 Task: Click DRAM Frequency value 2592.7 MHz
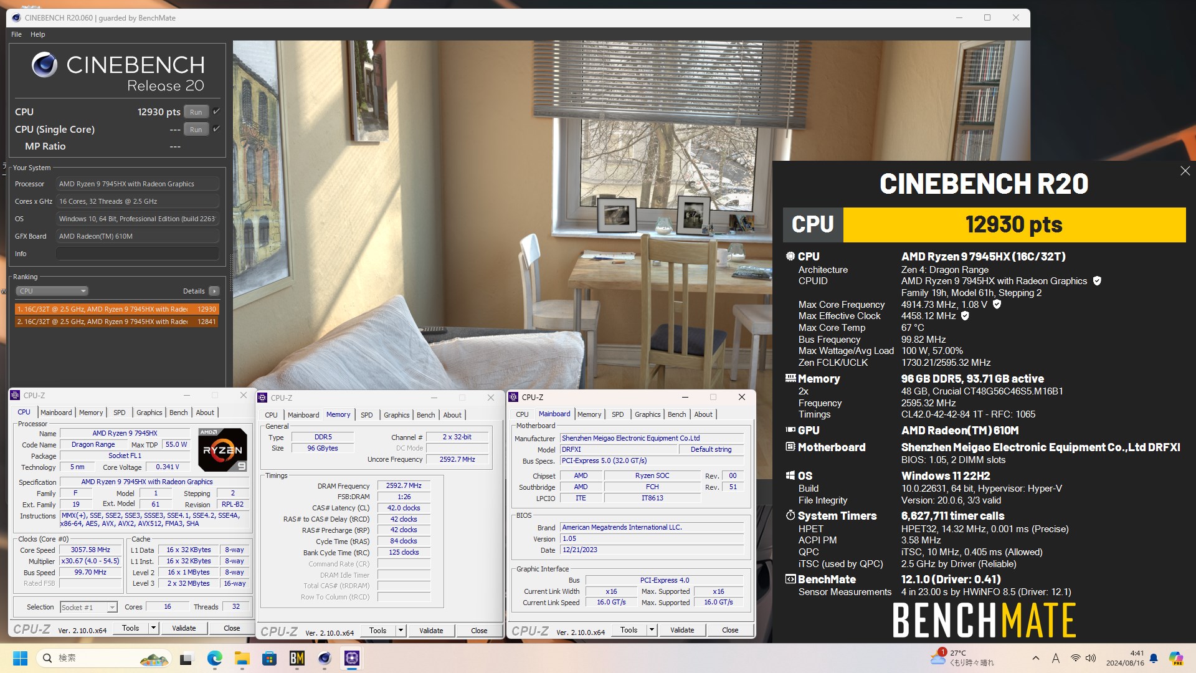pyautogui.click(x=404, y=485)
